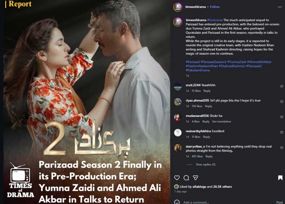Show translation for mudassarali556's comment

pyautogui.click(x=222, y=121)
